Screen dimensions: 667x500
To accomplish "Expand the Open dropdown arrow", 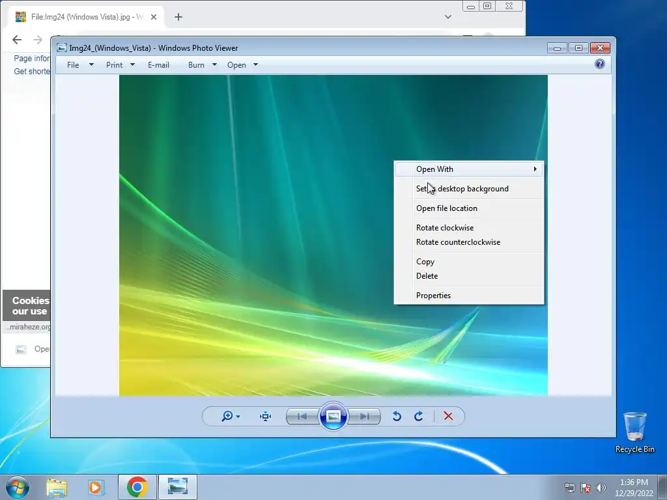I will coord(255,64).
